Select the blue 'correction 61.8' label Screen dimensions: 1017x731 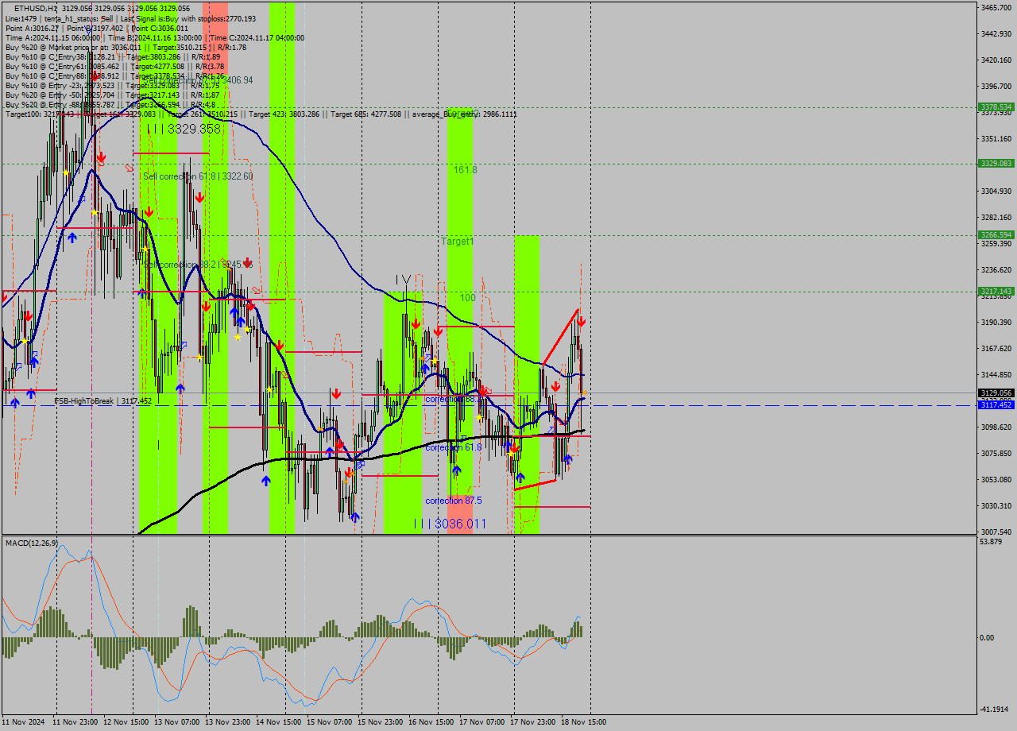[x=454, y=447]
